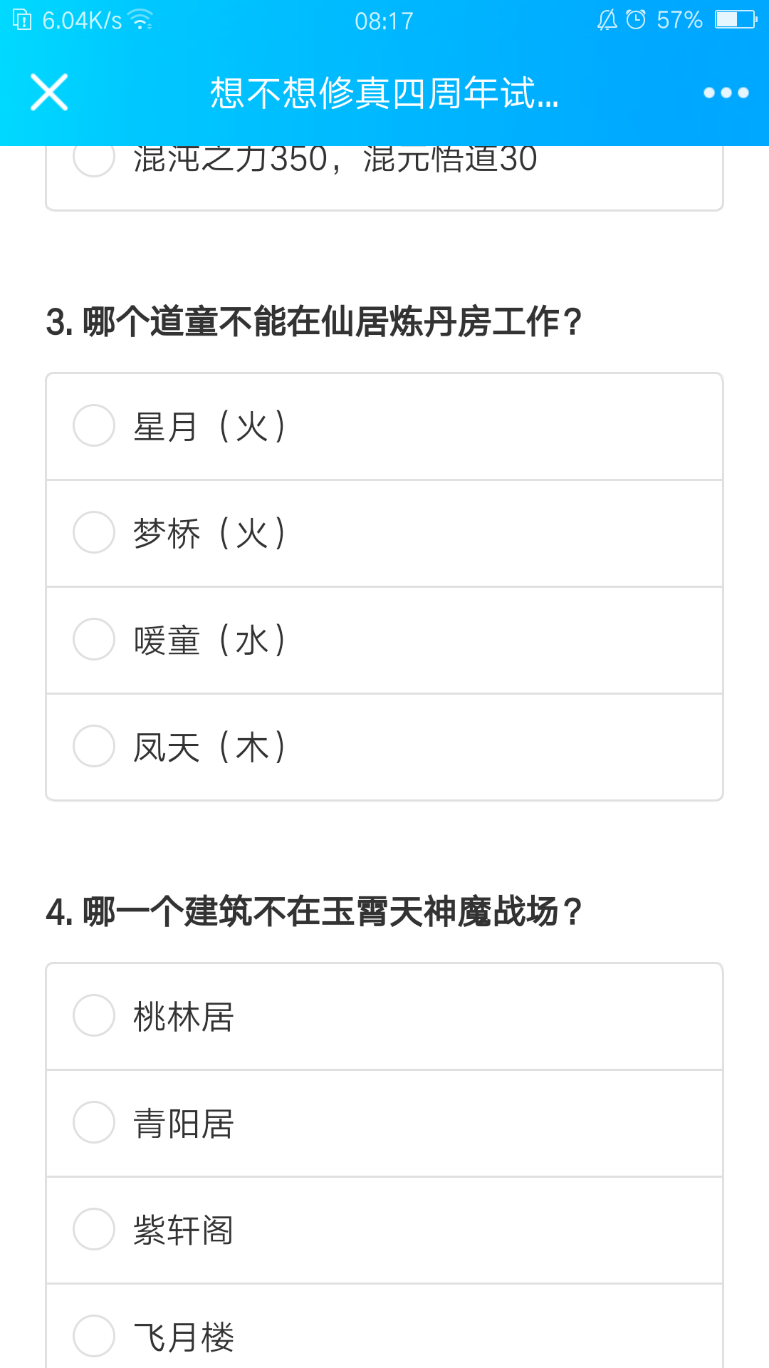The height and width of the screenshot is (1368, 769).
Task: Tap question 4 heading about 玉霄天神魔战场
Action: click(314, 911)
